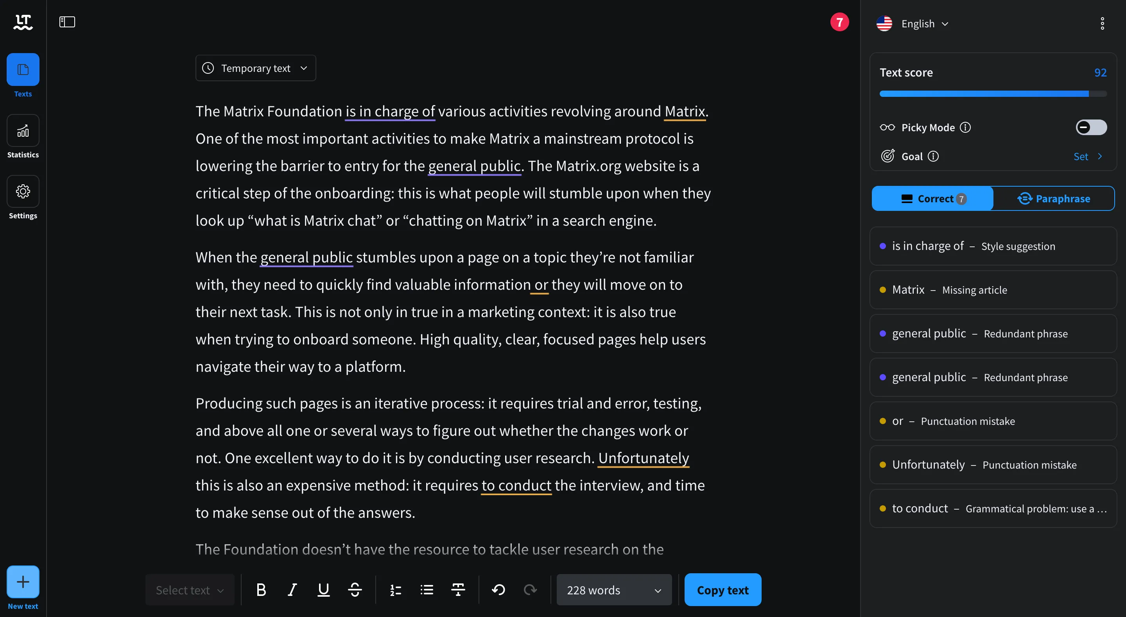Image resolution: width=1126 pixels, height=617 pixels.
Task: Enable the Picky Mode switch
Action: 1090,128
